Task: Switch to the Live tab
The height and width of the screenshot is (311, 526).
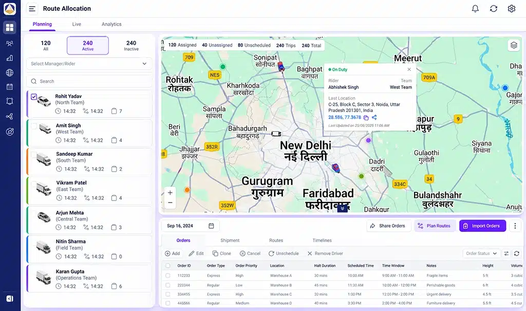Action: pyautogui.click(x=77, y=24)
